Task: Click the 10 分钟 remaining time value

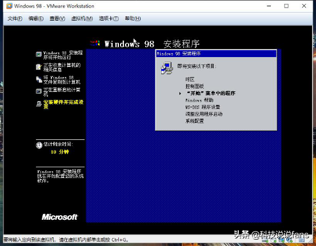Action: pyautogui.click(x=59, y=152)
